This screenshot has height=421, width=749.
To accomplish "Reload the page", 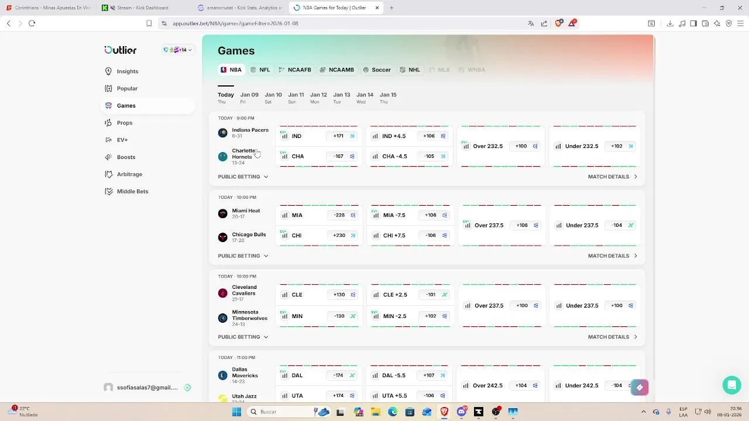I will 32,23.
